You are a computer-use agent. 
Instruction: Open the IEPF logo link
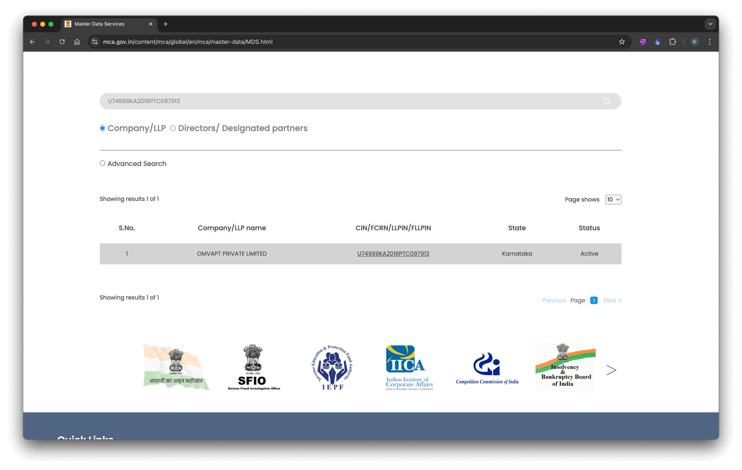coord(332,368)
